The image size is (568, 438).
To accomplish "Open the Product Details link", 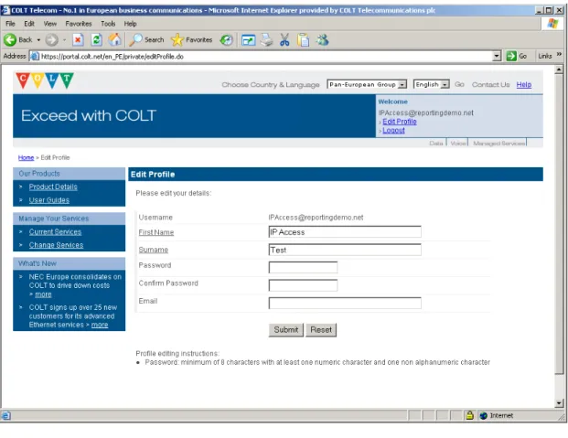I will coord(53,187).
